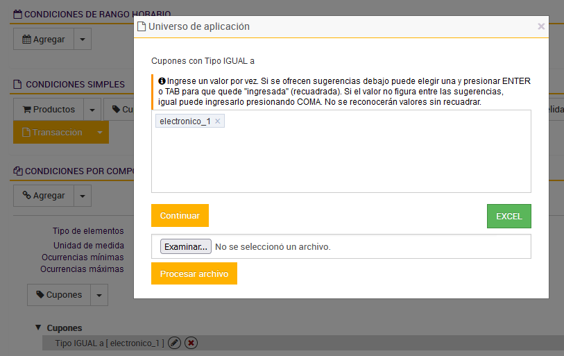
Task: Click the 'Tipo de elementos' label
Action: tap(88, 230)
